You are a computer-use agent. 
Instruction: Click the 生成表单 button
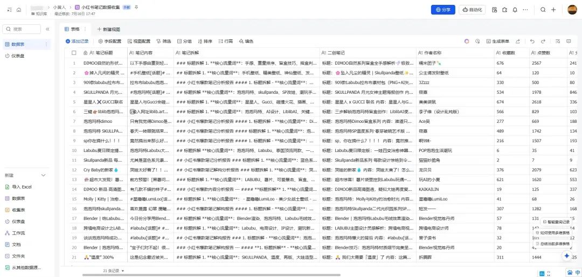(x=498, y=41)
